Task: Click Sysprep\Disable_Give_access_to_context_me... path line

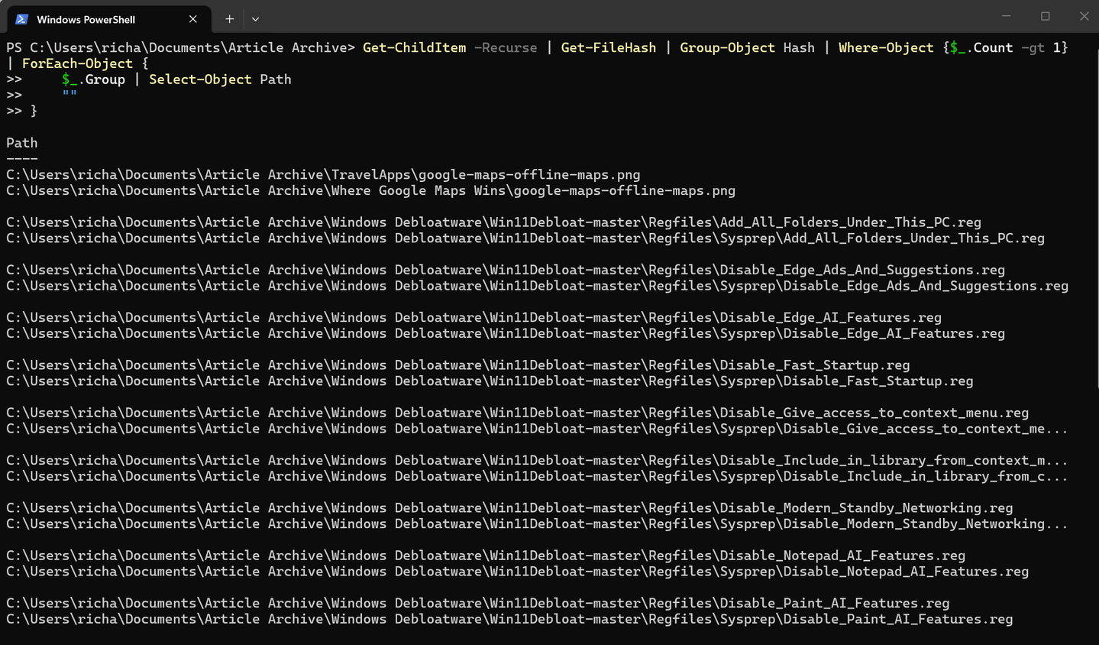Action: click(537, 429)
